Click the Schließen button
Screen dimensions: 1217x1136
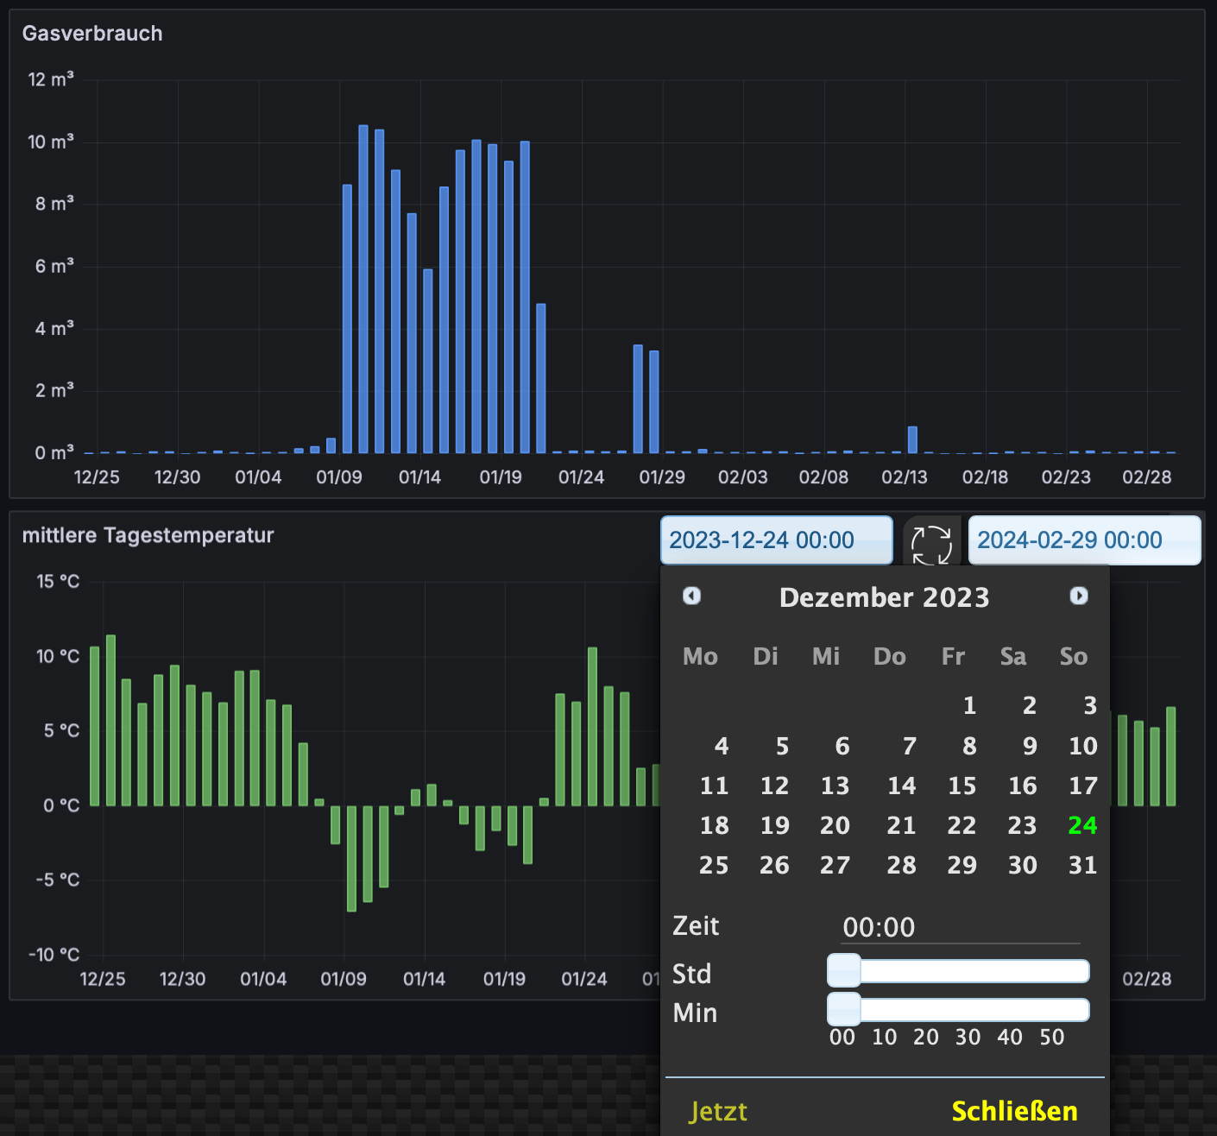(1014, 1111)
